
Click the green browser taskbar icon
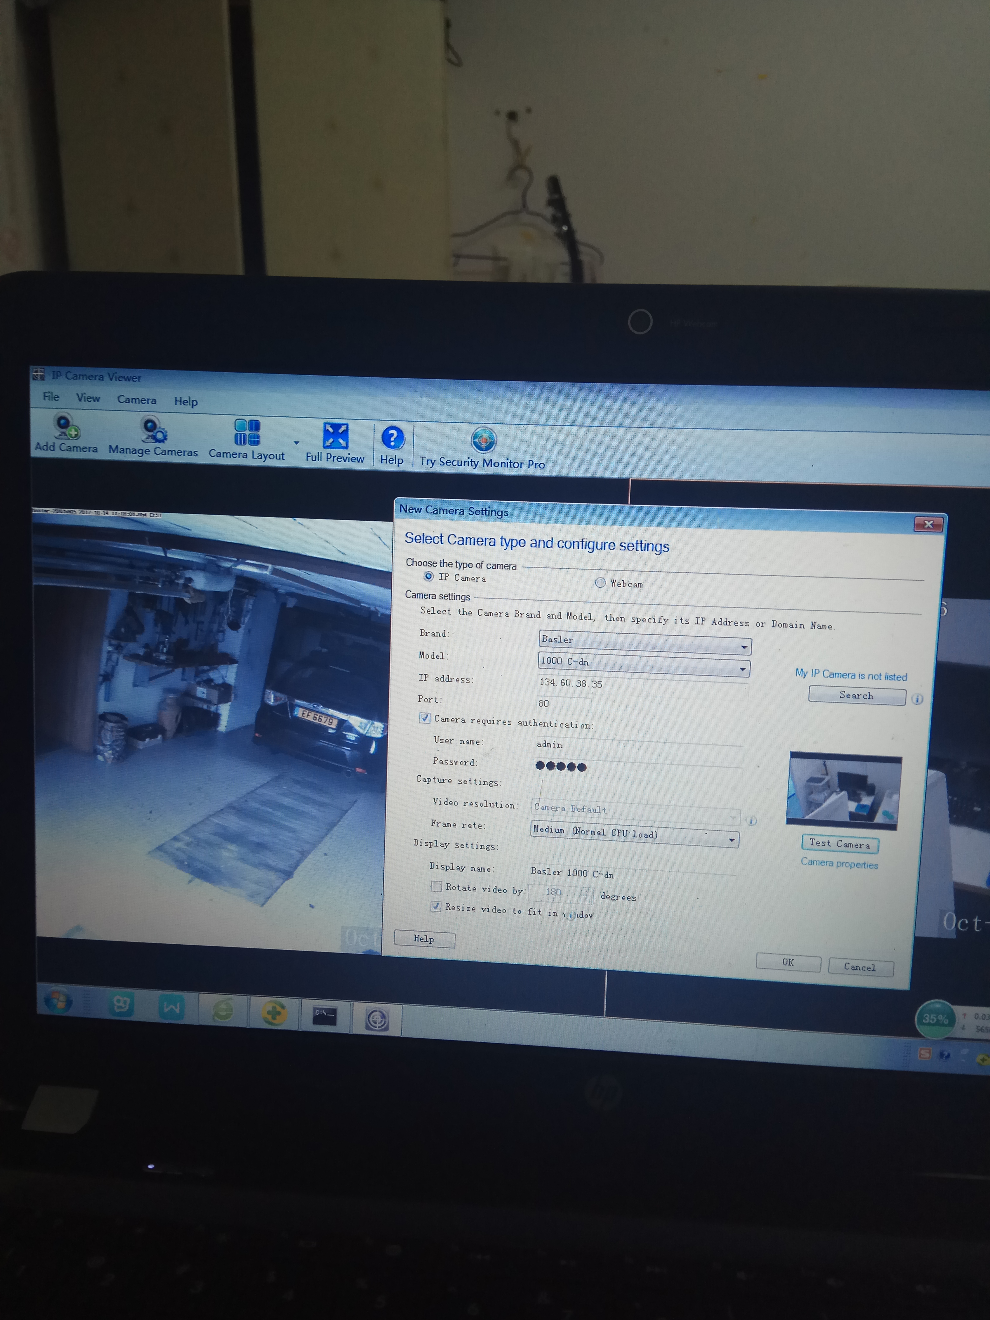(223, 1010)
